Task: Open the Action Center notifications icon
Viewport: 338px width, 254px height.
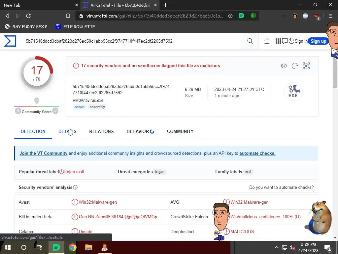Action: point(328,247)
